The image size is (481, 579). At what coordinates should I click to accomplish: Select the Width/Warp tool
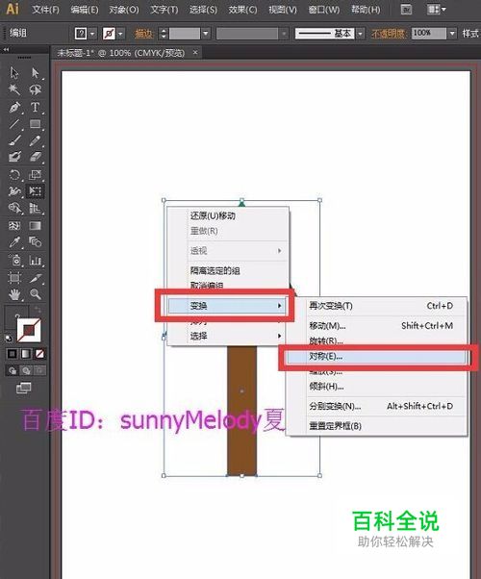click(x=14, y=190)
